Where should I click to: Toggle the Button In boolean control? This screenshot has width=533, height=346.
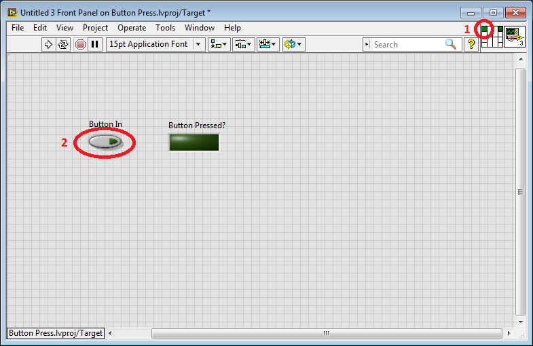(105, 141)
